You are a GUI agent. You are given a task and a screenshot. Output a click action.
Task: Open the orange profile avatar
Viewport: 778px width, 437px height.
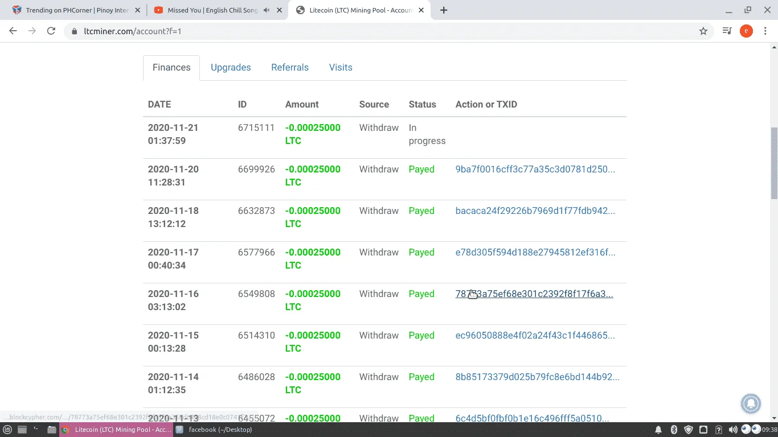pos(746,31)
